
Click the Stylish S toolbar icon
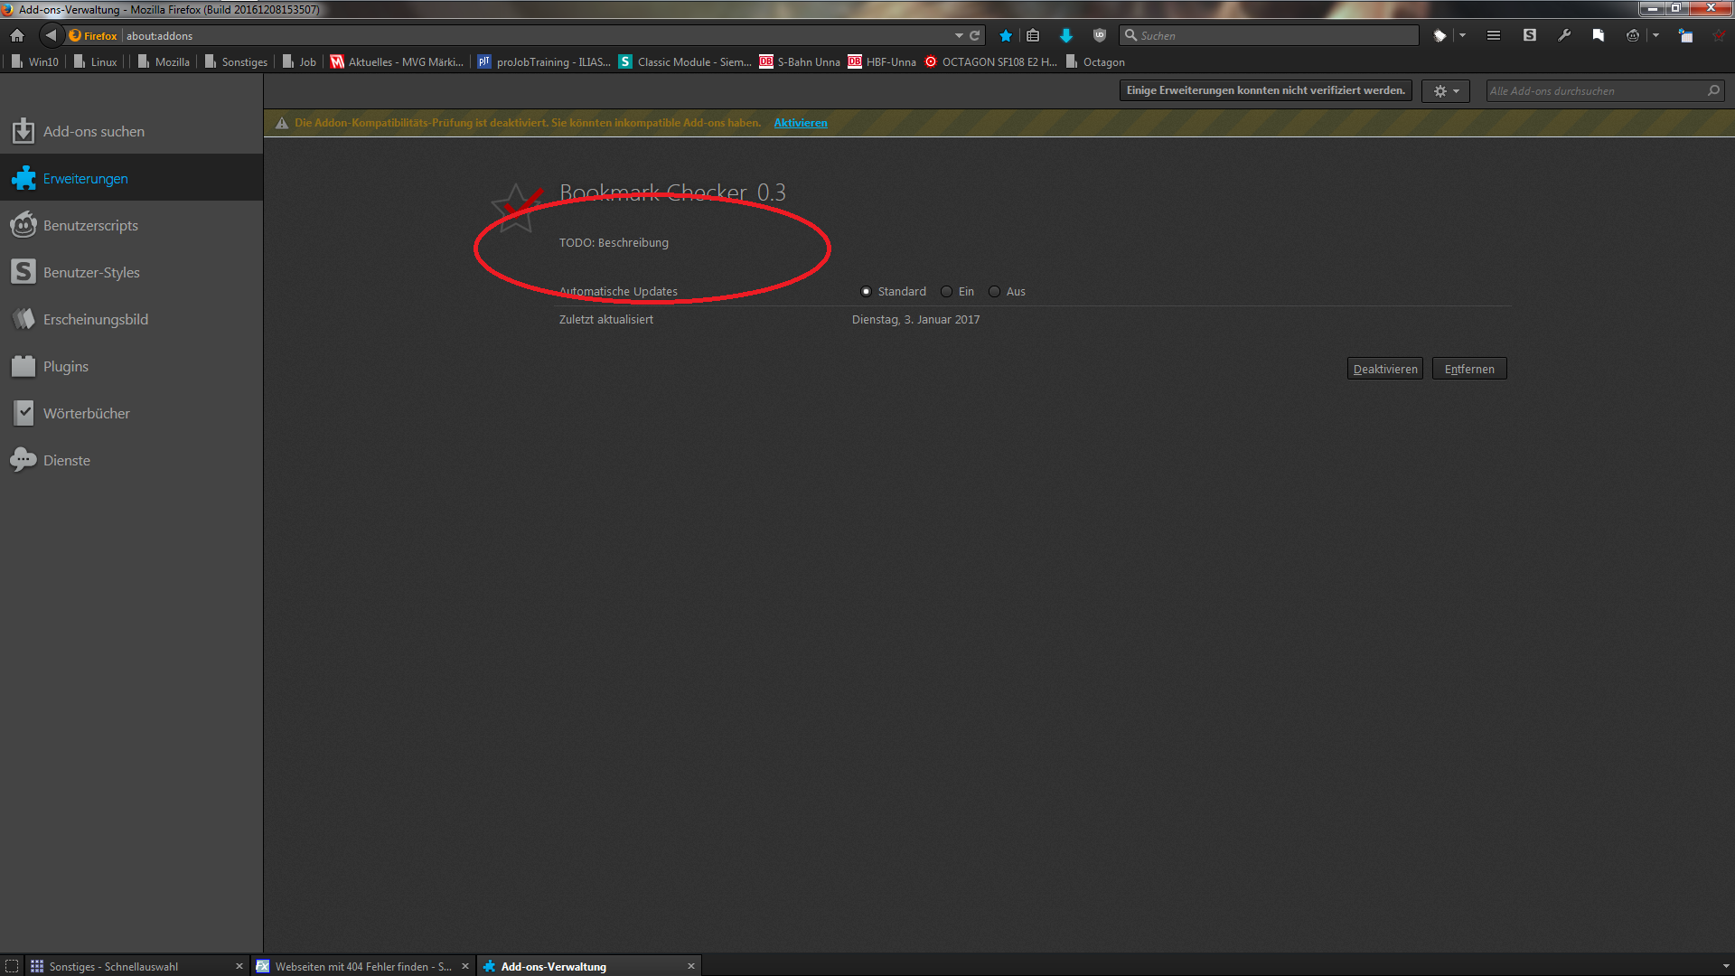(x=1529, y=35)
